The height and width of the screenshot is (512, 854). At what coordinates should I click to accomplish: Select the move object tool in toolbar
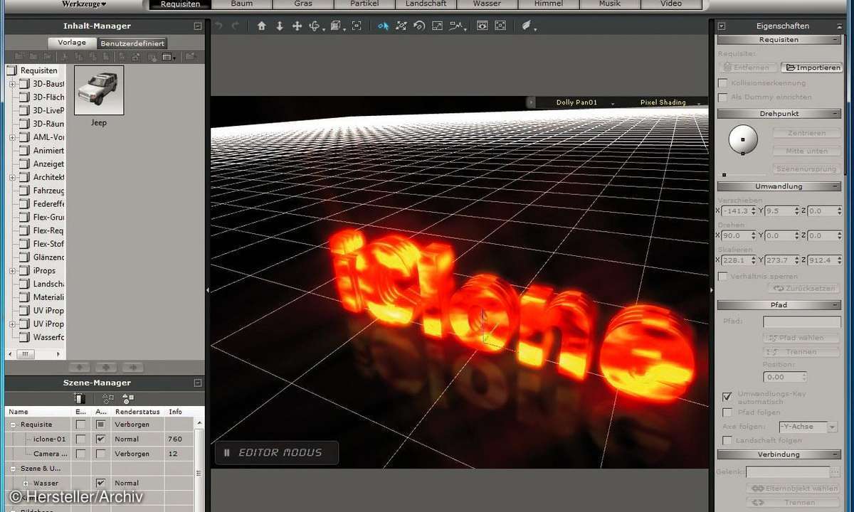[x=401, y=26]
